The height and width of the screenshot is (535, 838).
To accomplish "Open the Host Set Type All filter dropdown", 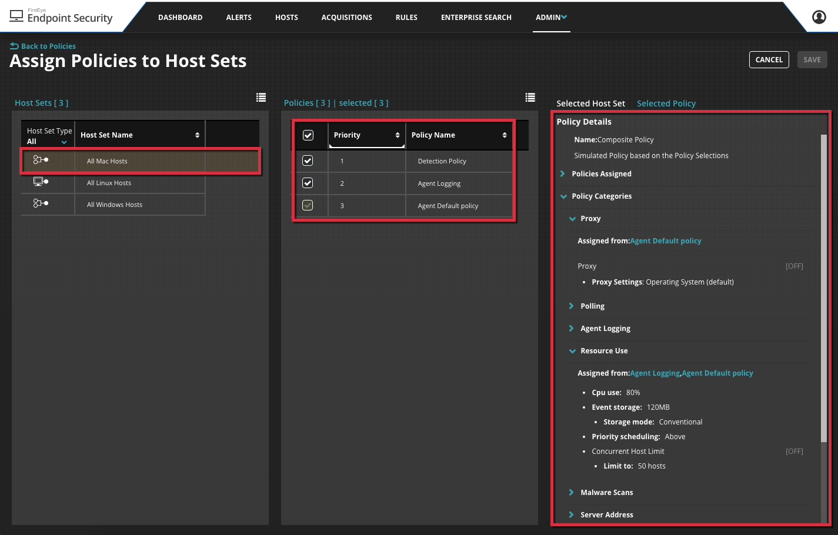I will tap(48, 142).
